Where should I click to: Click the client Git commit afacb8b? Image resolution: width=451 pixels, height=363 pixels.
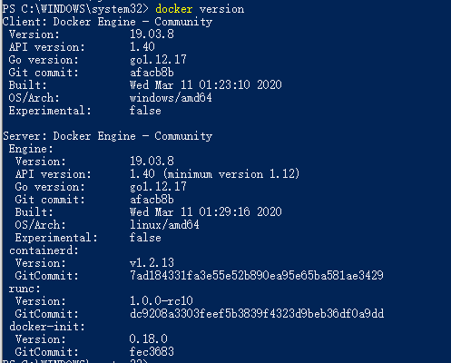coord(152,73)
